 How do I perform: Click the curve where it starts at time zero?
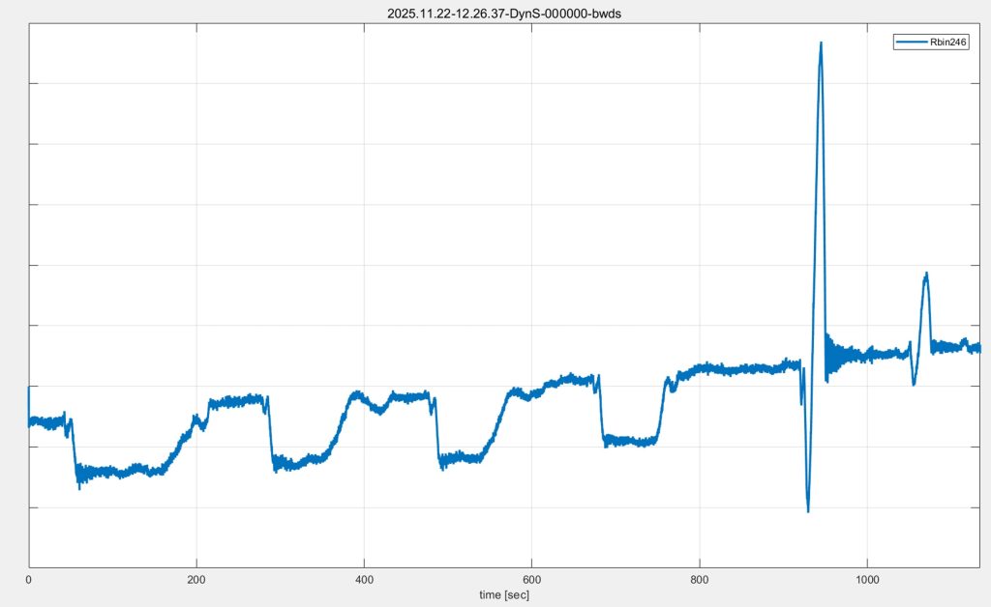pyautogui.click(x=30, y=421)
